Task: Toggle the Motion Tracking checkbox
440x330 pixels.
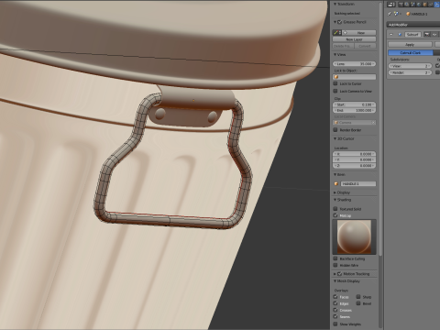Action: [340, 274]
